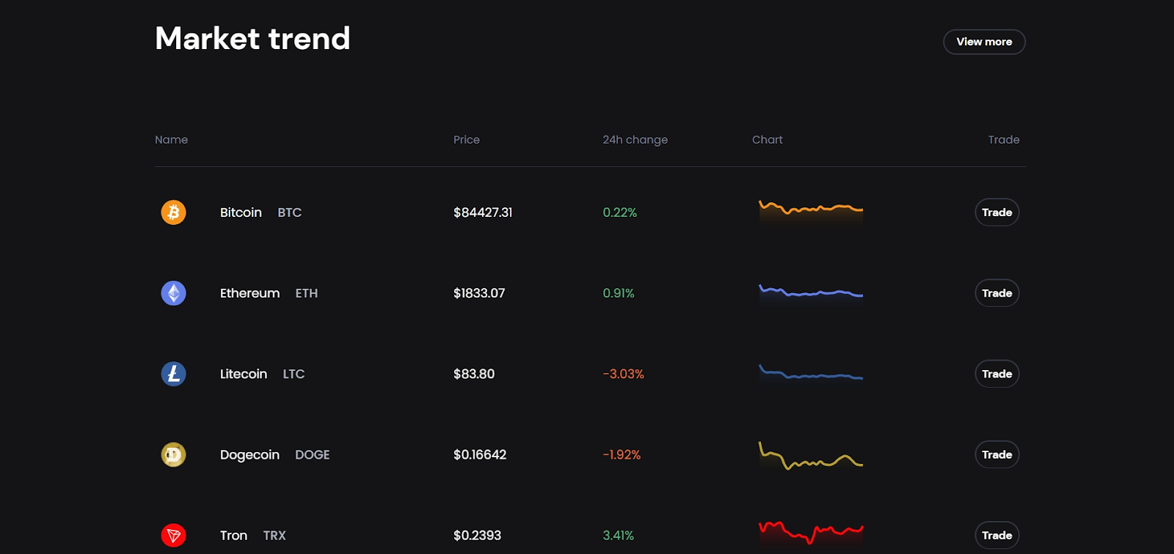Open the Bitcoin orange price chart

coord(811,213)
